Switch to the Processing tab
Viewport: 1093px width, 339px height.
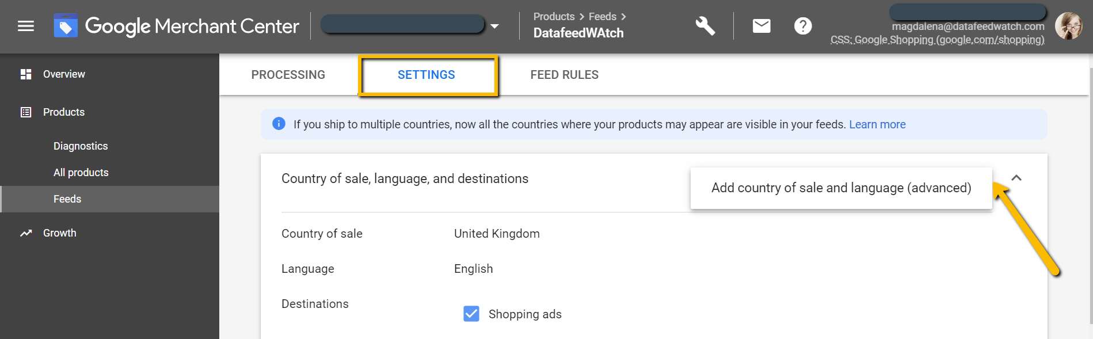point(288,75)
